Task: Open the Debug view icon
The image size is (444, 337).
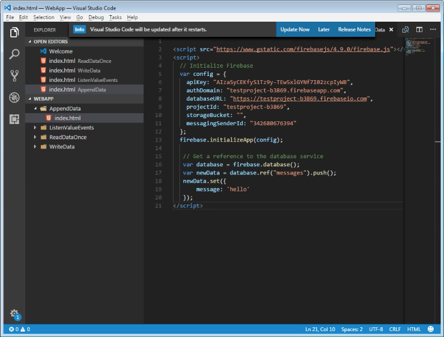Action: pos(14,98)
